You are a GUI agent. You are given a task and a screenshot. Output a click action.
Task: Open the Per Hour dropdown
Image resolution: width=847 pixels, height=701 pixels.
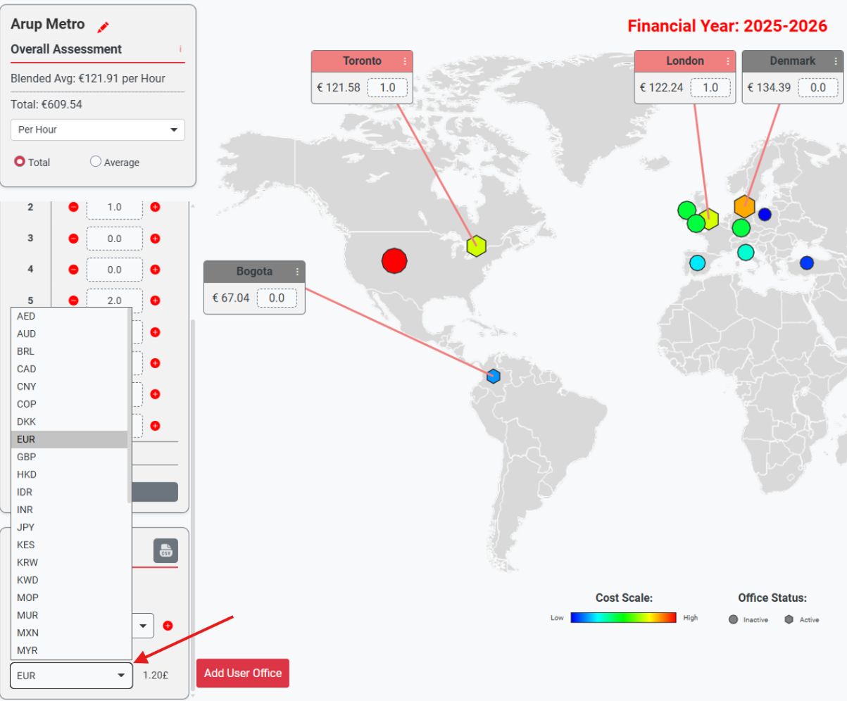pos(98,130)
